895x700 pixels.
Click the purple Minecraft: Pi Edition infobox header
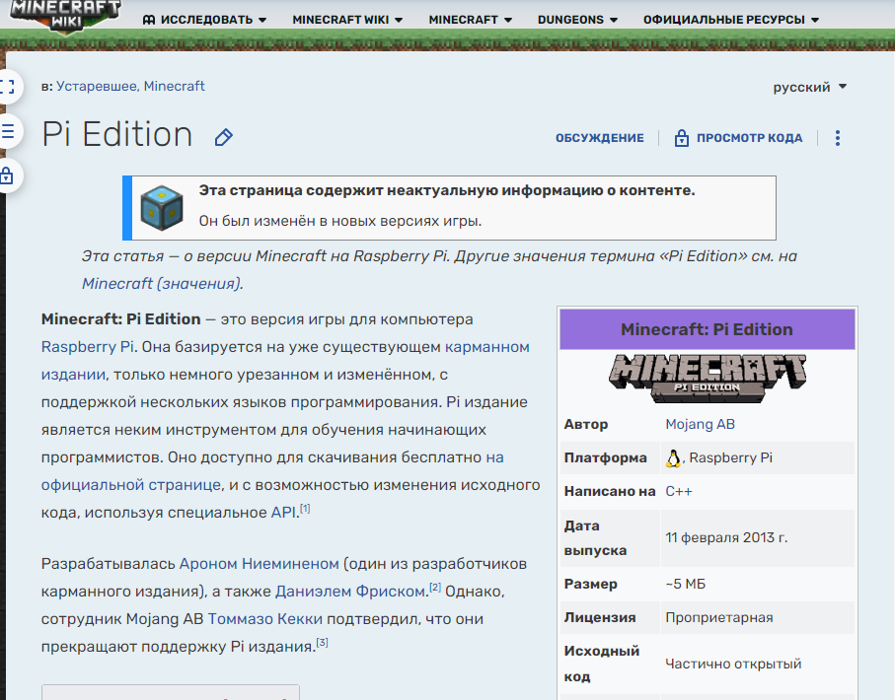click(x=708, y=329)
